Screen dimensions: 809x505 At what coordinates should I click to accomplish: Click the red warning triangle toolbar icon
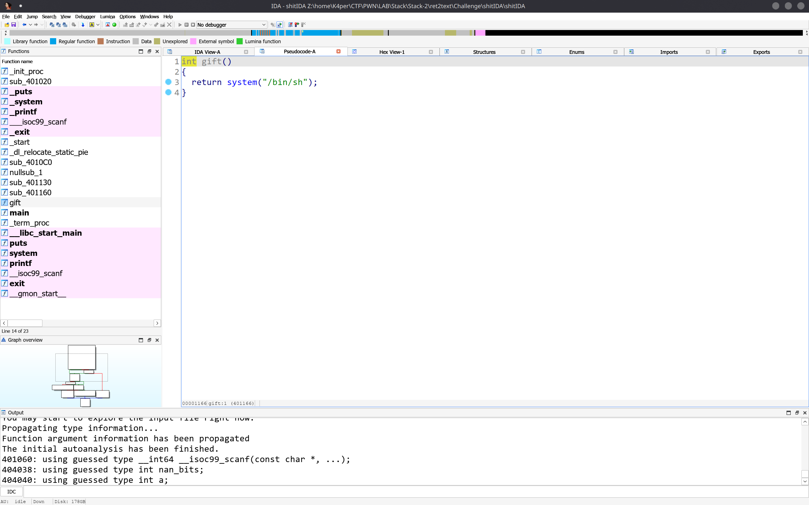coord(108,25)
